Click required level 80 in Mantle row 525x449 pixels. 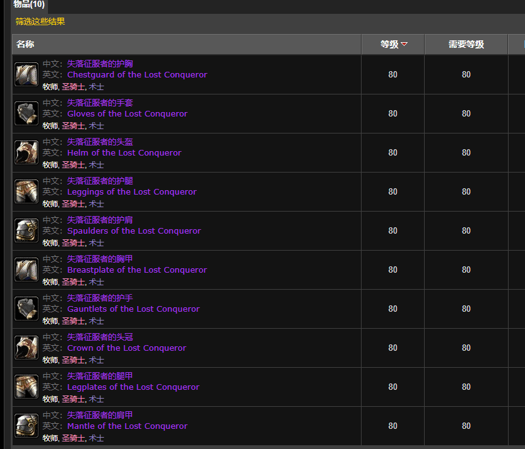466,426
